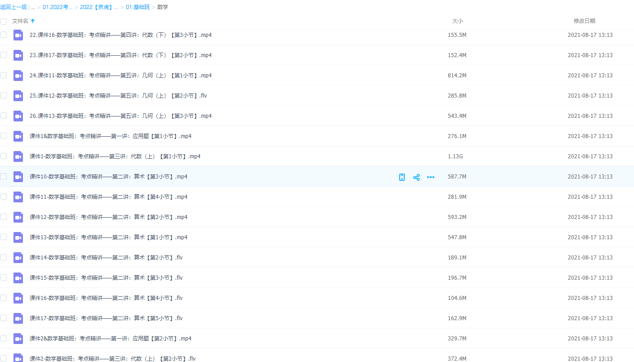Toggle the select-all checkbox in header
This screenshot has width=634, height=362.
point(4,21)
